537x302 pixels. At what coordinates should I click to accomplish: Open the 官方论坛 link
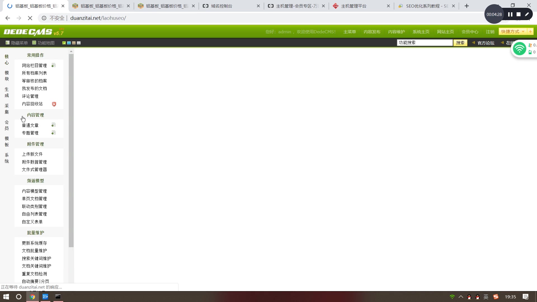[x=486, y=43]
